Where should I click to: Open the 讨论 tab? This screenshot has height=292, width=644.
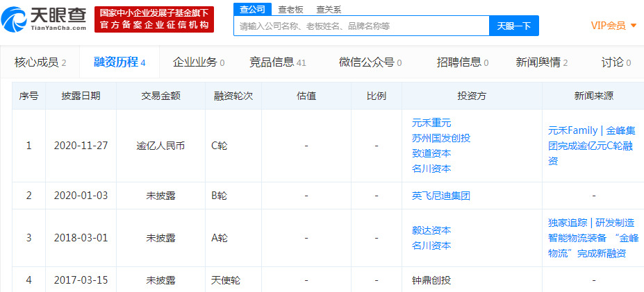(x=616, y=62)
